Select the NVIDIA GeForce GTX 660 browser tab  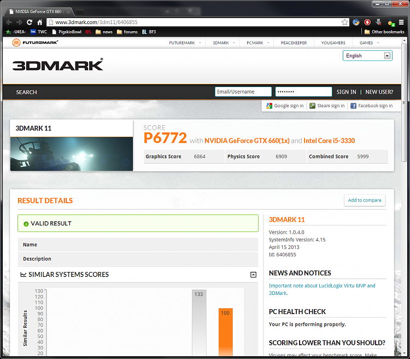(x=38, y=12)
